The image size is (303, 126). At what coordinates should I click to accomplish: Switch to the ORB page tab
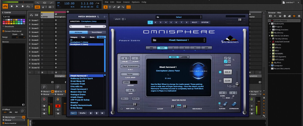tap(151, 48)
